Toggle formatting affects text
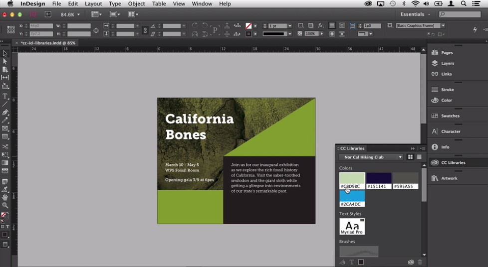 (7, 227)
